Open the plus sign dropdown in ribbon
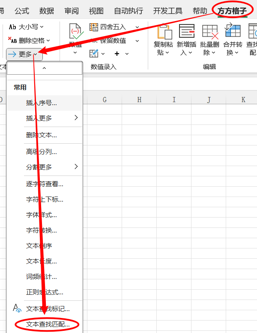 tap(121, 54)
